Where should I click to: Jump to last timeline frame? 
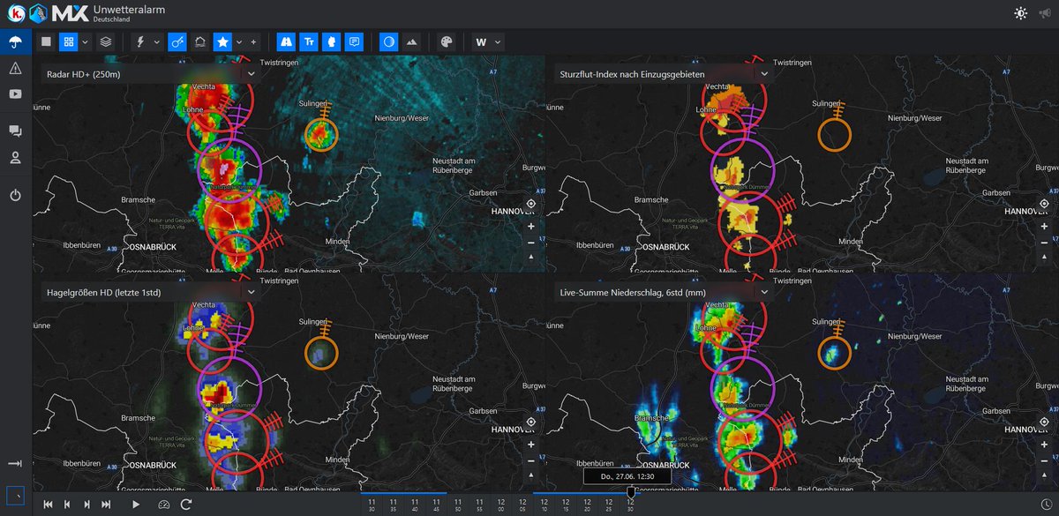coord(106,504)
